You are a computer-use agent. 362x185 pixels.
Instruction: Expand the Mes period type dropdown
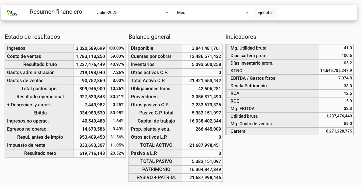212,13
